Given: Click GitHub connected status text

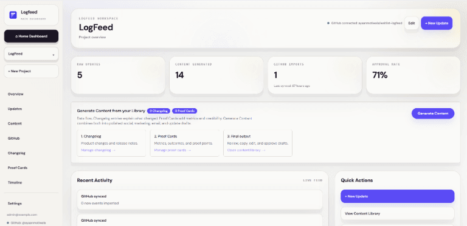Looking at the screenshot, I should 367,23.
